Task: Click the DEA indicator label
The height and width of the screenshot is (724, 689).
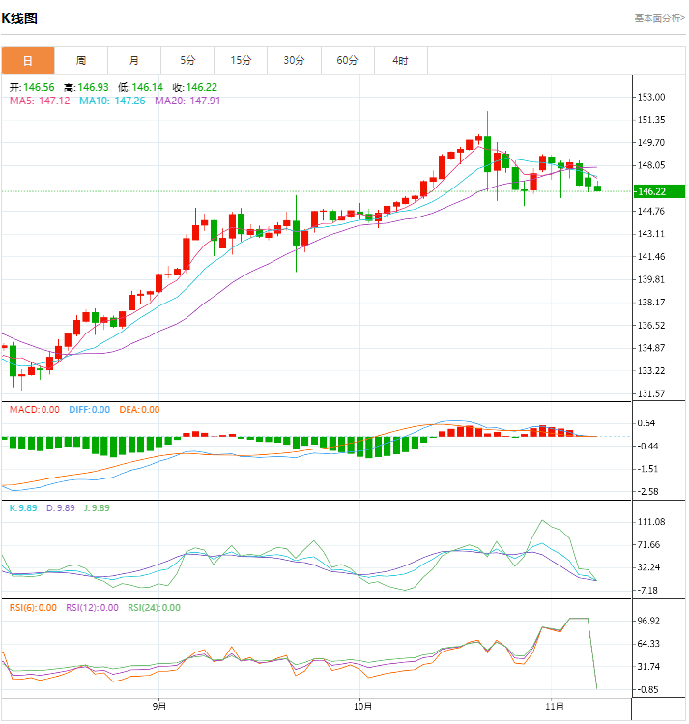Action: [139, 410]
